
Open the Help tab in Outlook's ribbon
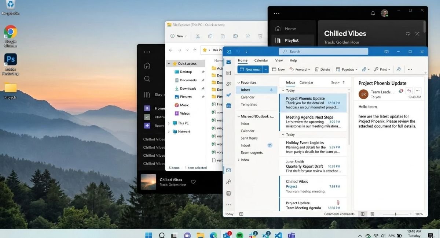tap(293, 60)
